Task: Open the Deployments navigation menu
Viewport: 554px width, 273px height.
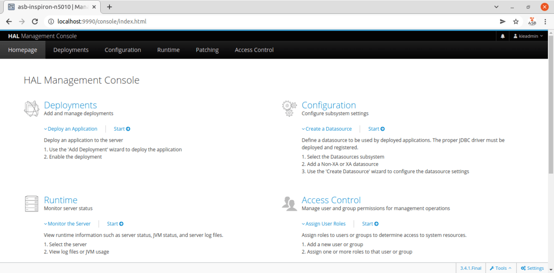Action: [71, 49]
